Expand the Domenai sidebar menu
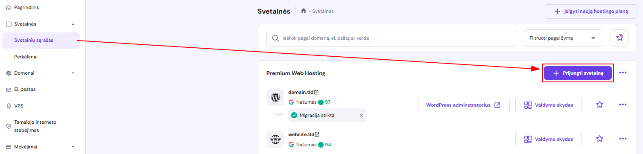The width and height of the screenshot is (643, 154). 73,73
